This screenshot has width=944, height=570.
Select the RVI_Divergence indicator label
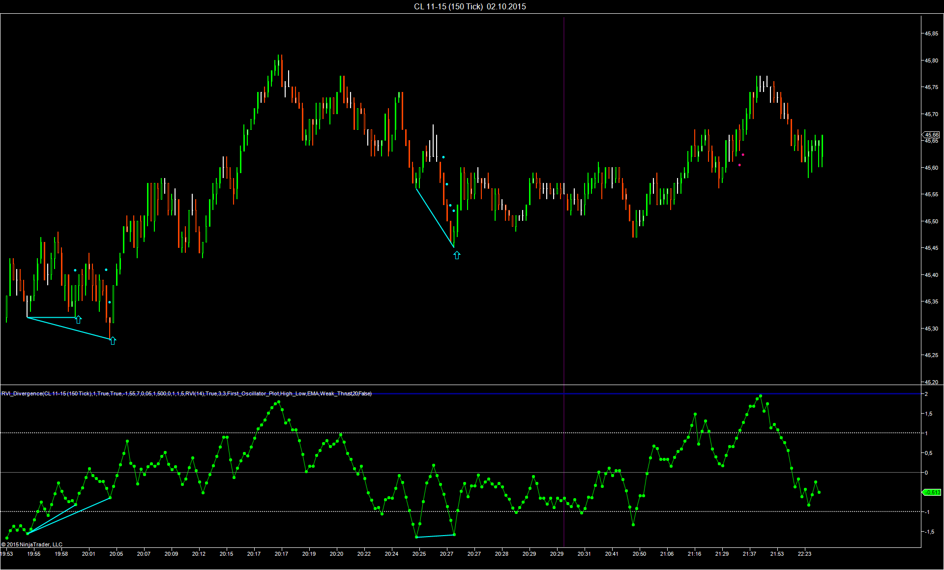point(186,393)
